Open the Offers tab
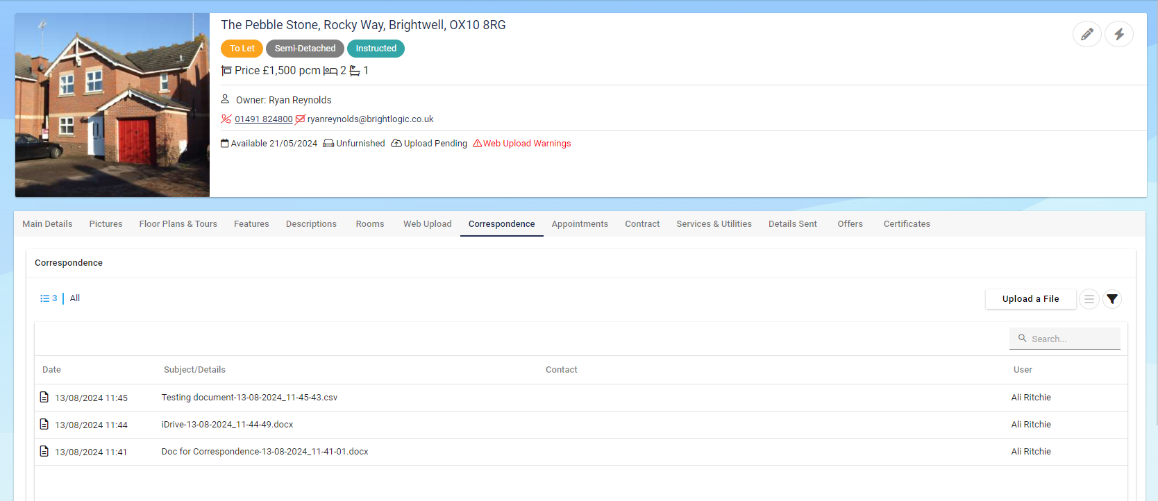 850,224
